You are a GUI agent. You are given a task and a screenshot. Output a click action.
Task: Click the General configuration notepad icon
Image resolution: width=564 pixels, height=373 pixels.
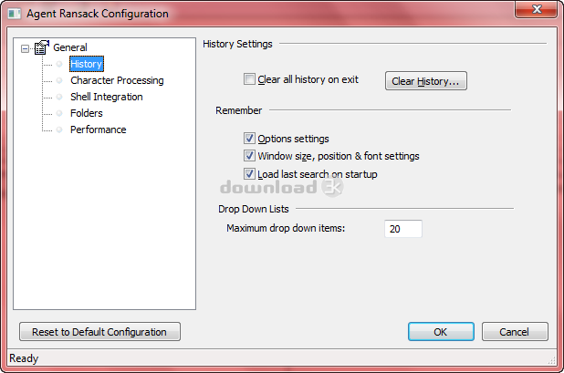point(42,47)
